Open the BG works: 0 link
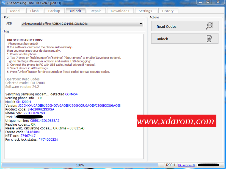Viewport: 226px width, 169px height. pyautogui.click(x=186, y=165)
